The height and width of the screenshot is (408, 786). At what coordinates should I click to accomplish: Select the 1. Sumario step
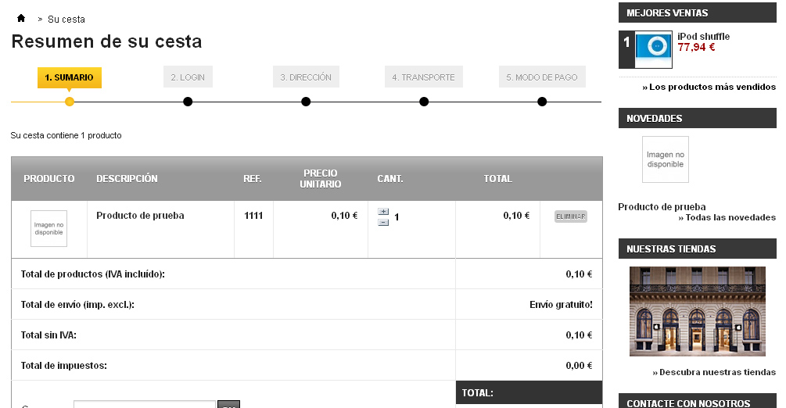click(70, 77)
